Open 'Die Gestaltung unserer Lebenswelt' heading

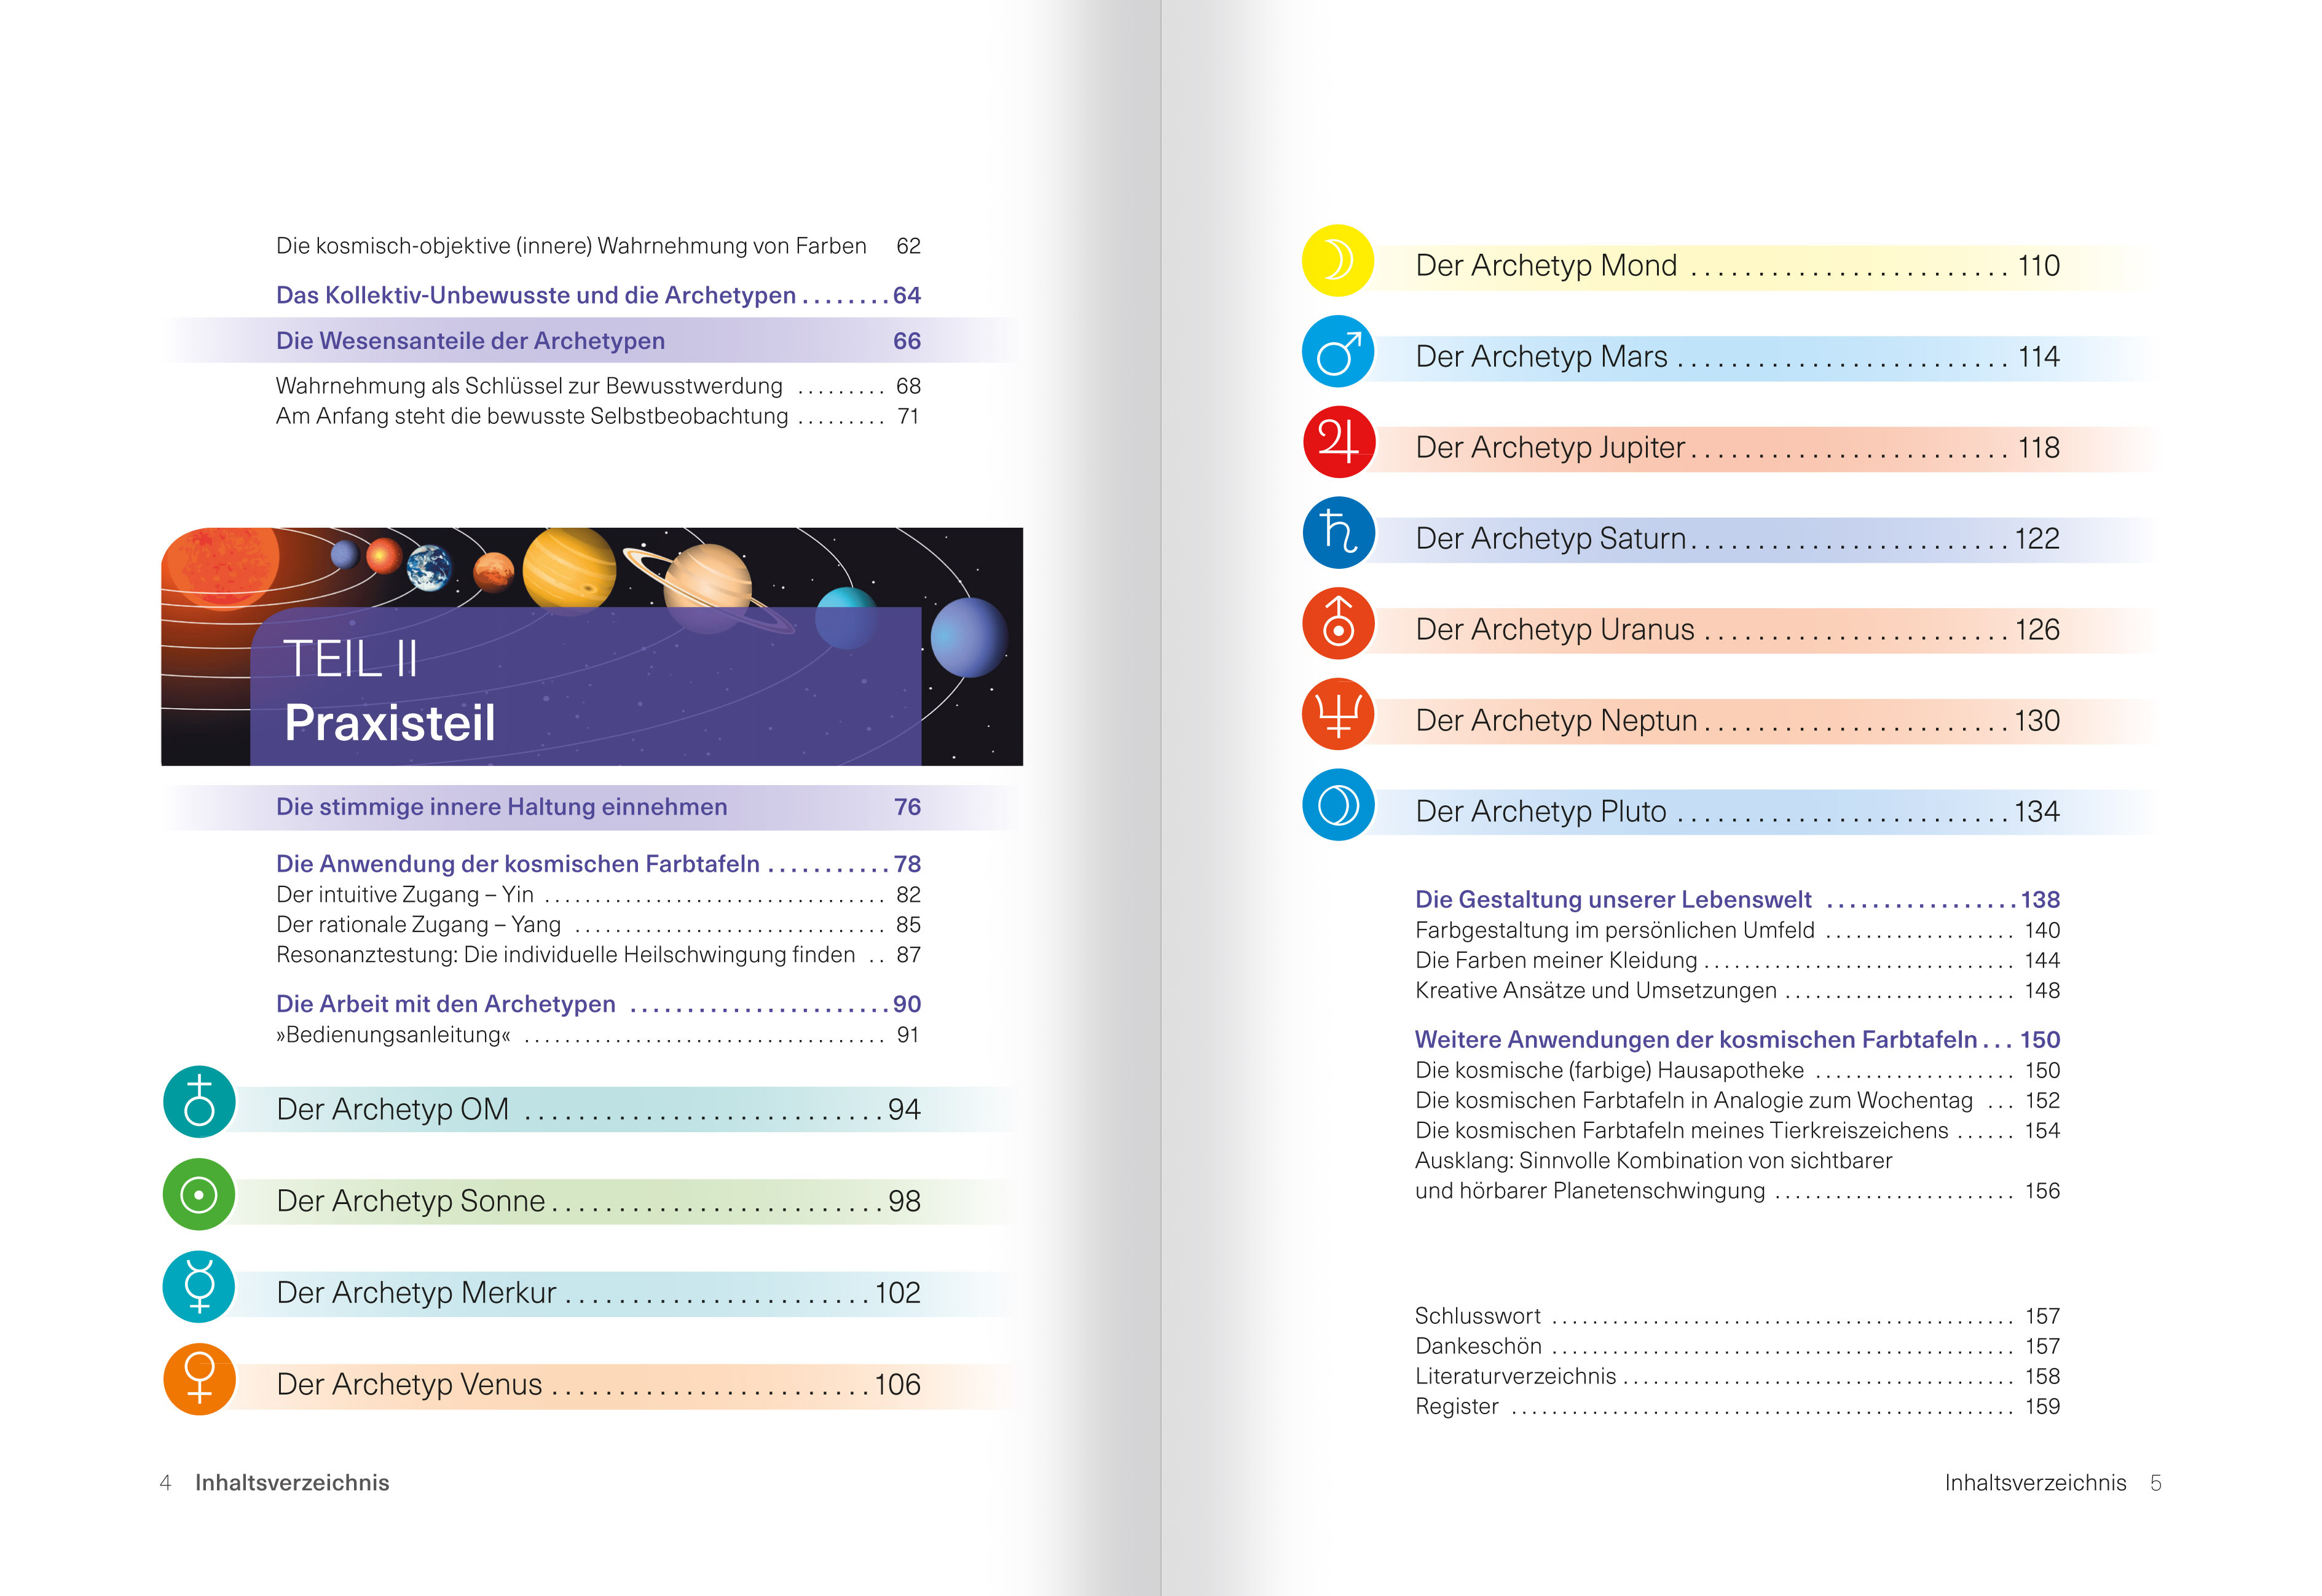(1613, 900)
